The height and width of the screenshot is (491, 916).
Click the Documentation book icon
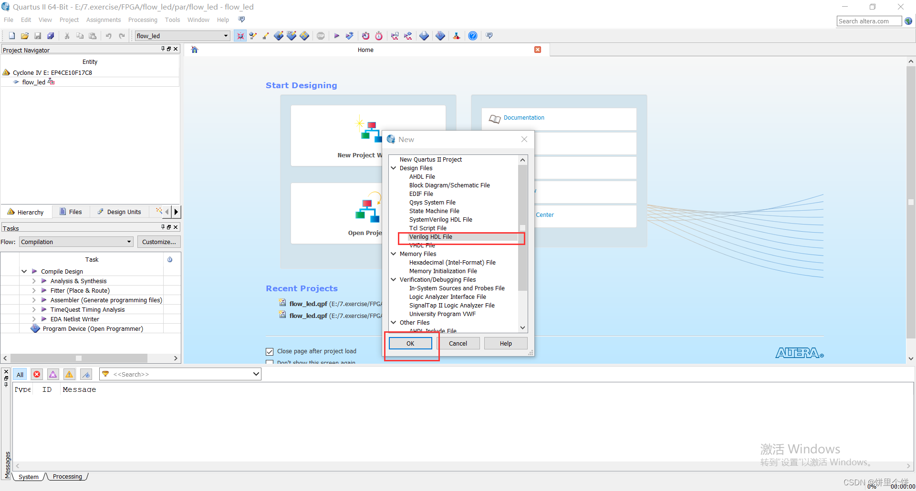point(495,118)
